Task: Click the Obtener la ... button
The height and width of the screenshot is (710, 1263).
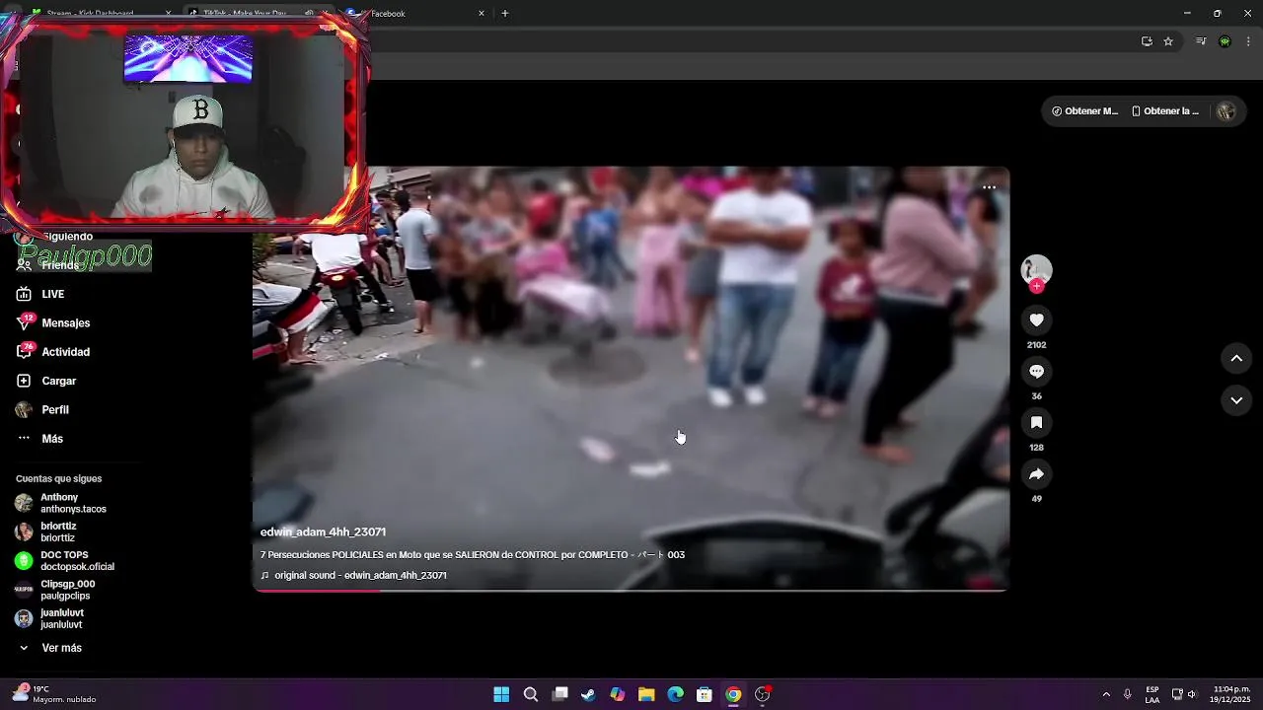Action: coord(1165,111)
